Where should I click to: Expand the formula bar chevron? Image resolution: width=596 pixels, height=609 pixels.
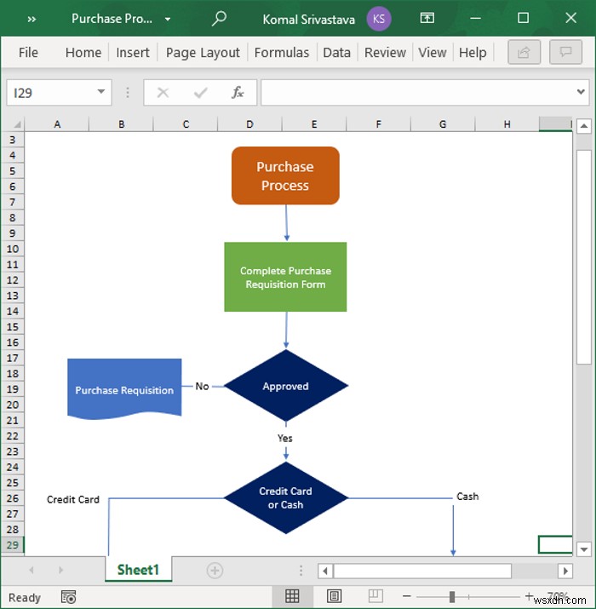tap(581, 92)
